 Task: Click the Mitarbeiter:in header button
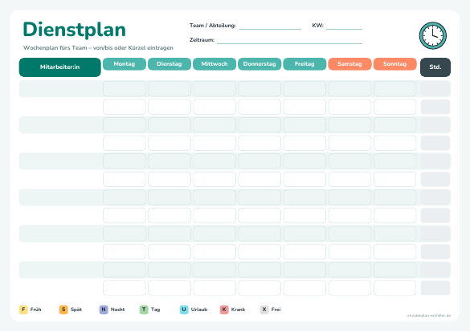60,67
